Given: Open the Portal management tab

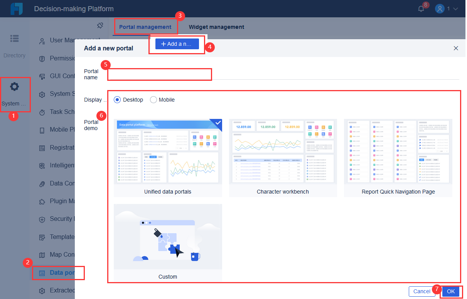Looking at the screenshot, I should (x=145, y=27).
